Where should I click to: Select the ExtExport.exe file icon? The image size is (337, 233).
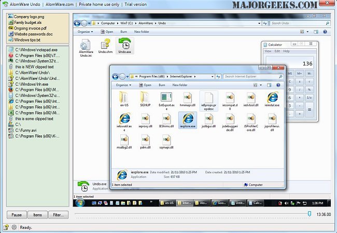(166, 101)
